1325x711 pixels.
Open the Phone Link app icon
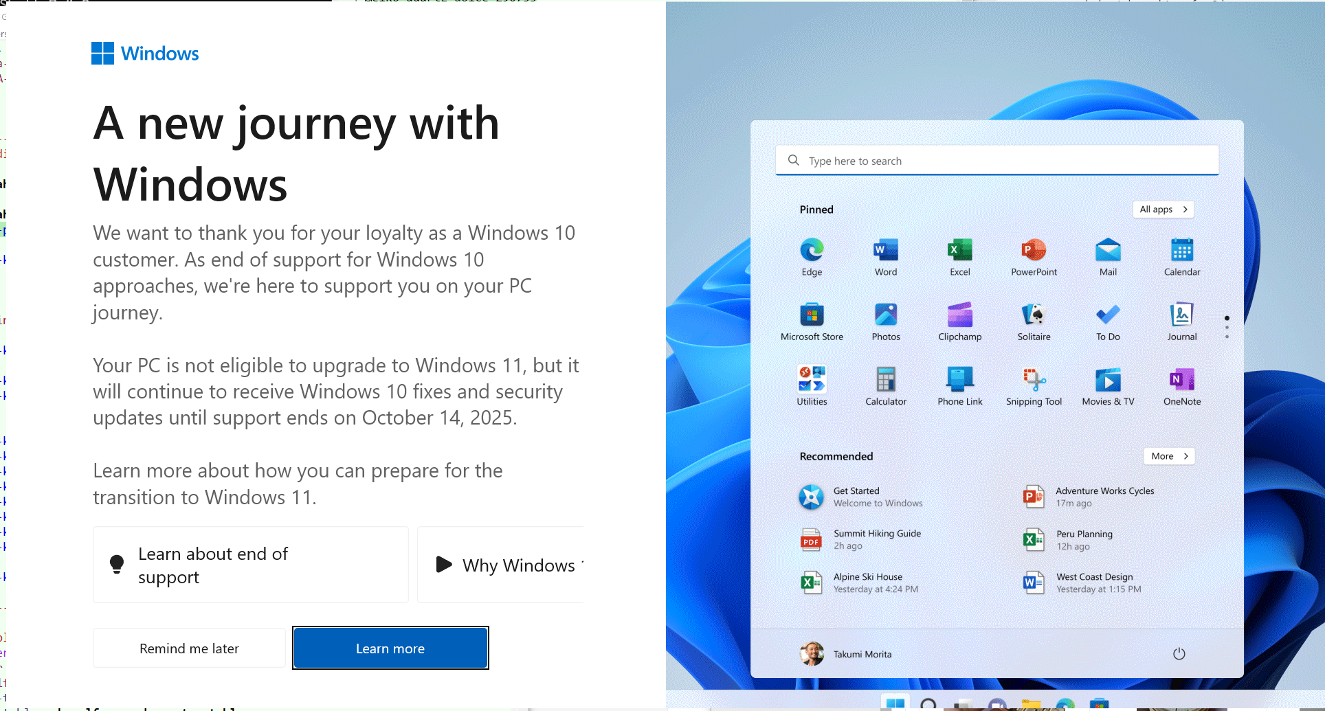[960, 379]
